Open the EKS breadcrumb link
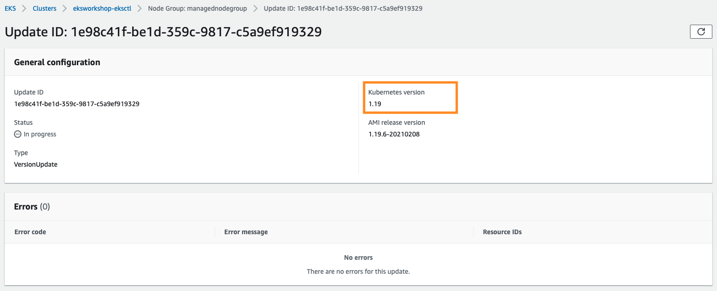Screen dimensions: 717x291 (x=10, y=8)
